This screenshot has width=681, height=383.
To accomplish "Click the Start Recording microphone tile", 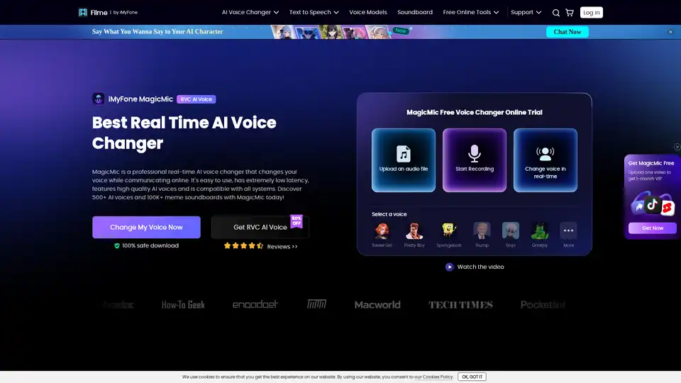I will pos(475,160).
